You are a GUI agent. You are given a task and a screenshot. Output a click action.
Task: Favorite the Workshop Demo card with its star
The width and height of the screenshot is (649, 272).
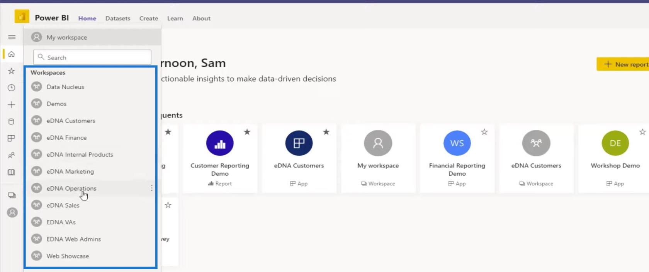click(642, 132)
